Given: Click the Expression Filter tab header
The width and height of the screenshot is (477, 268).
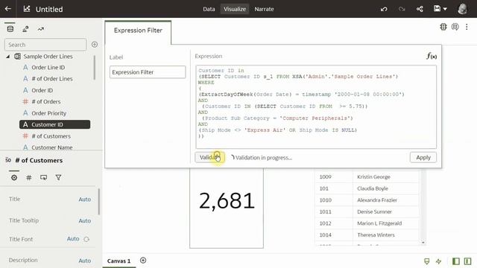Looking at the screenshot, I should (138, 31).
